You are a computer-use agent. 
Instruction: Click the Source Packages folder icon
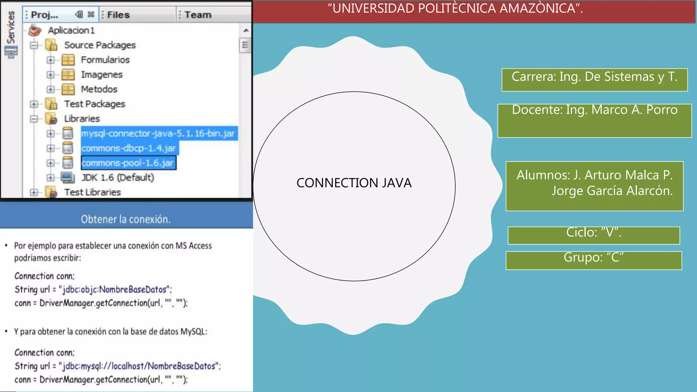pos(51,45)
